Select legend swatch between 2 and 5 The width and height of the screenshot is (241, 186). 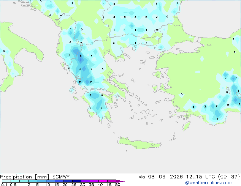click(33, 181)
